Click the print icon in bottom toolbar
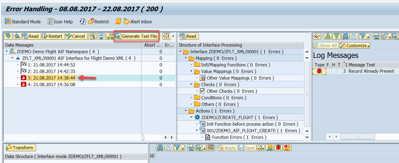Screen dimensions: 399x163 [191, 148]
